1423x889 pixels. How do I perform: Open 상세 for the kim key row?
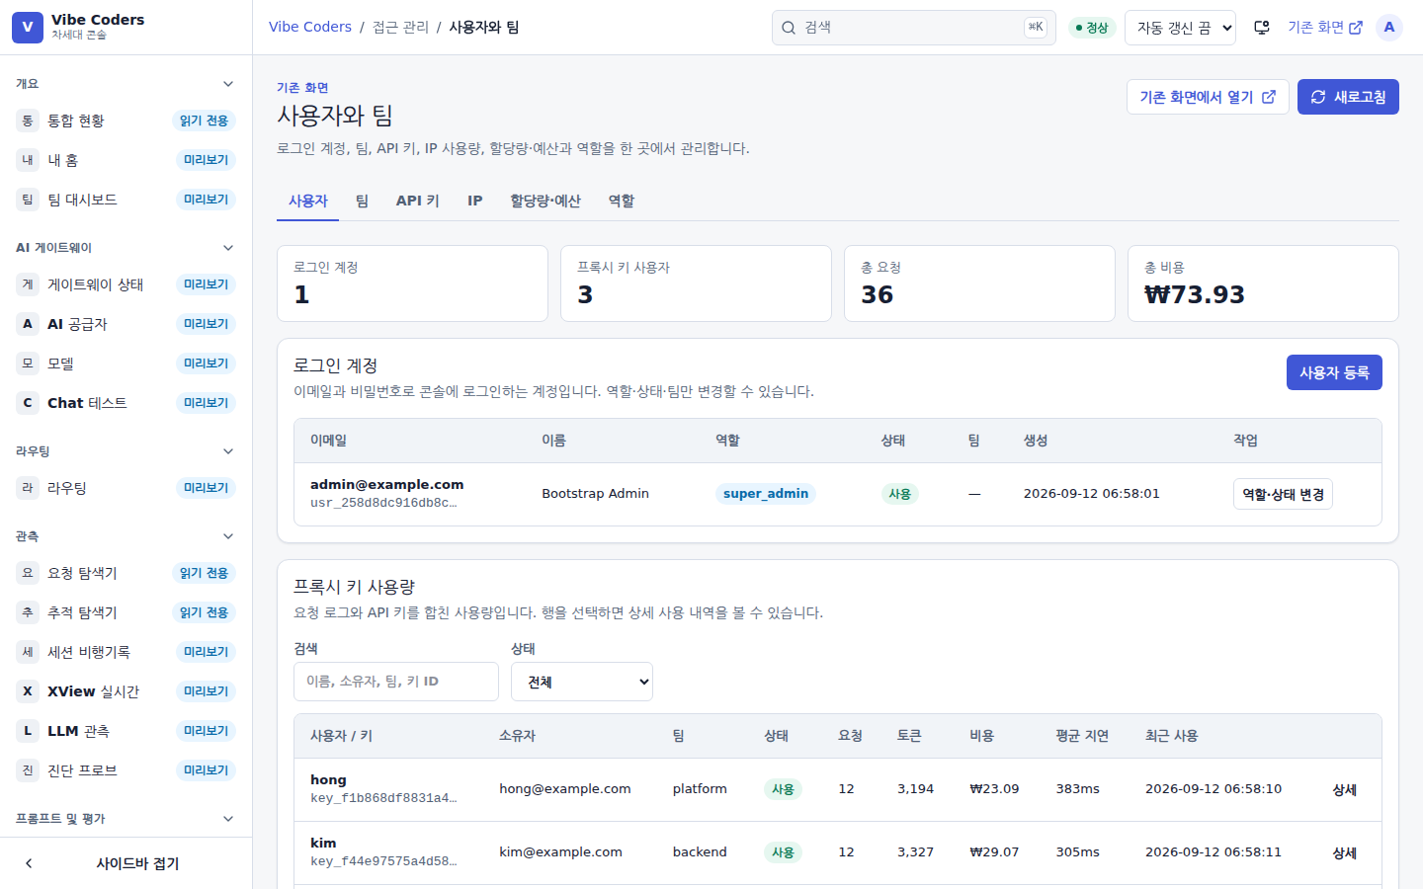pos(1345,852)
